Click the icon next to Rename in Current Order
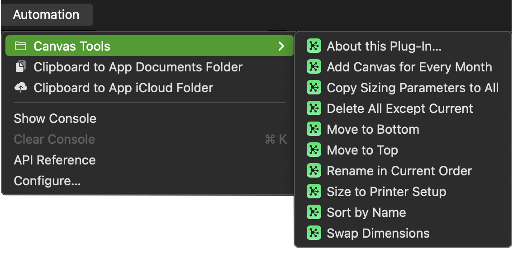Image resolution: width=513 pixels, height=272 pixels. 313,171
